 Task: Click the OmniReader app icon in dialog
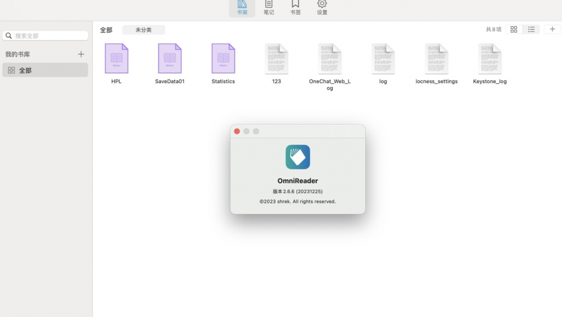(x=298, y=157)
